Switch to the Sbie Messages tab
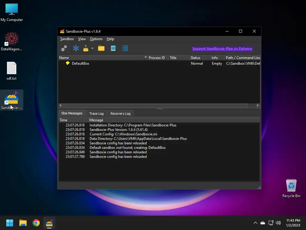The height and width of the screenshot is (230, 306). tap(72, 113)
